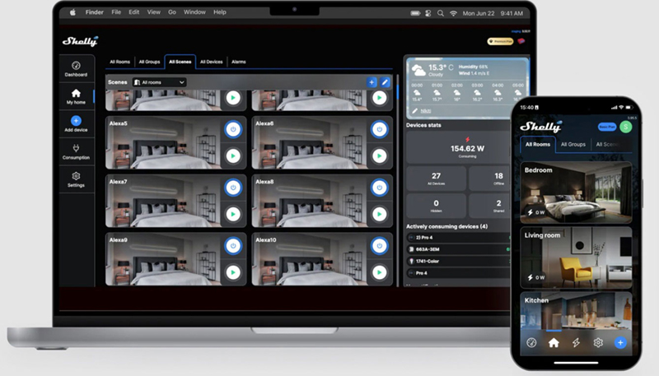The width and height of the screenshot is (659, 376).
Task: Open the Finder menu
Action: (95, 12)
